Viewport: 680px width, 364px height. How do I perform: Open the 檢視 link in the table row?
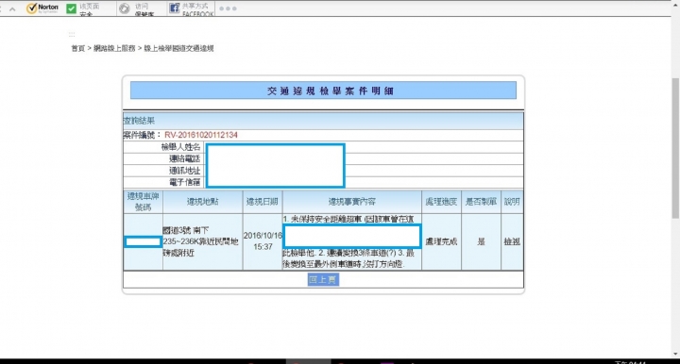[x=512, y=242]
